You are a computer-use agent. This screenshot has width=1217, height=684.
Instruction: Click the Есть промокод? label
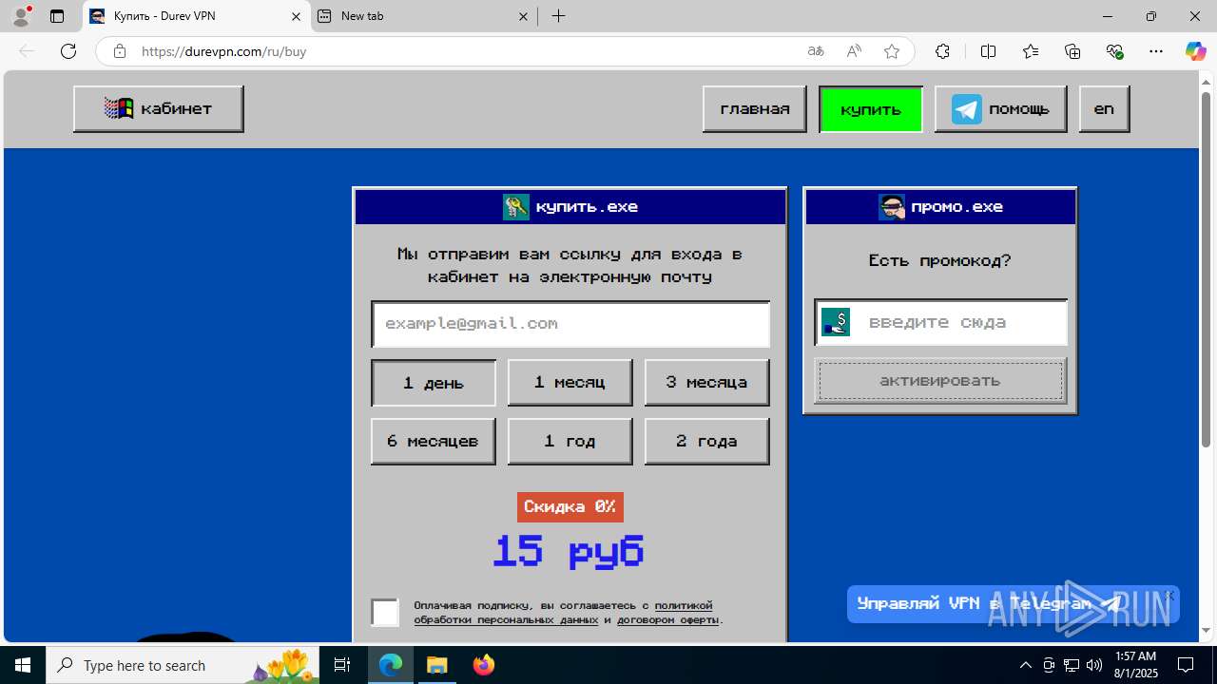point(940,260)
